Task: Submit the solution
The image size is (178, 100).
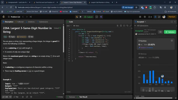Action: point(88,17)
